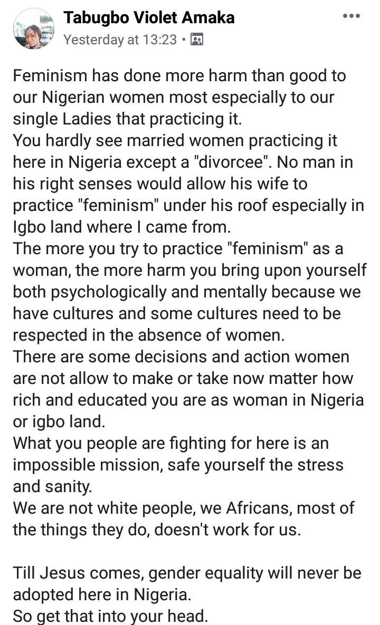Select the line "single Ladies that practicing it."
Viewport: 380px width, 625px height.
point(127,119)
